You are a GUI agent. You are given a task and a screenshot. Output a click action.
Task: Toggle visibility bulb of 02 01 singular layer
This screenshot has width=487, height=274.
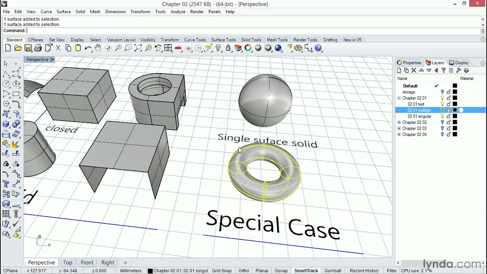442,116
